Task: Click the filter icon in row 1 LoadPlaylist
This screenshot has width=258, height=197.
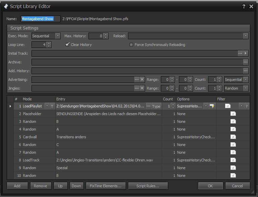Action: (228, 106)
